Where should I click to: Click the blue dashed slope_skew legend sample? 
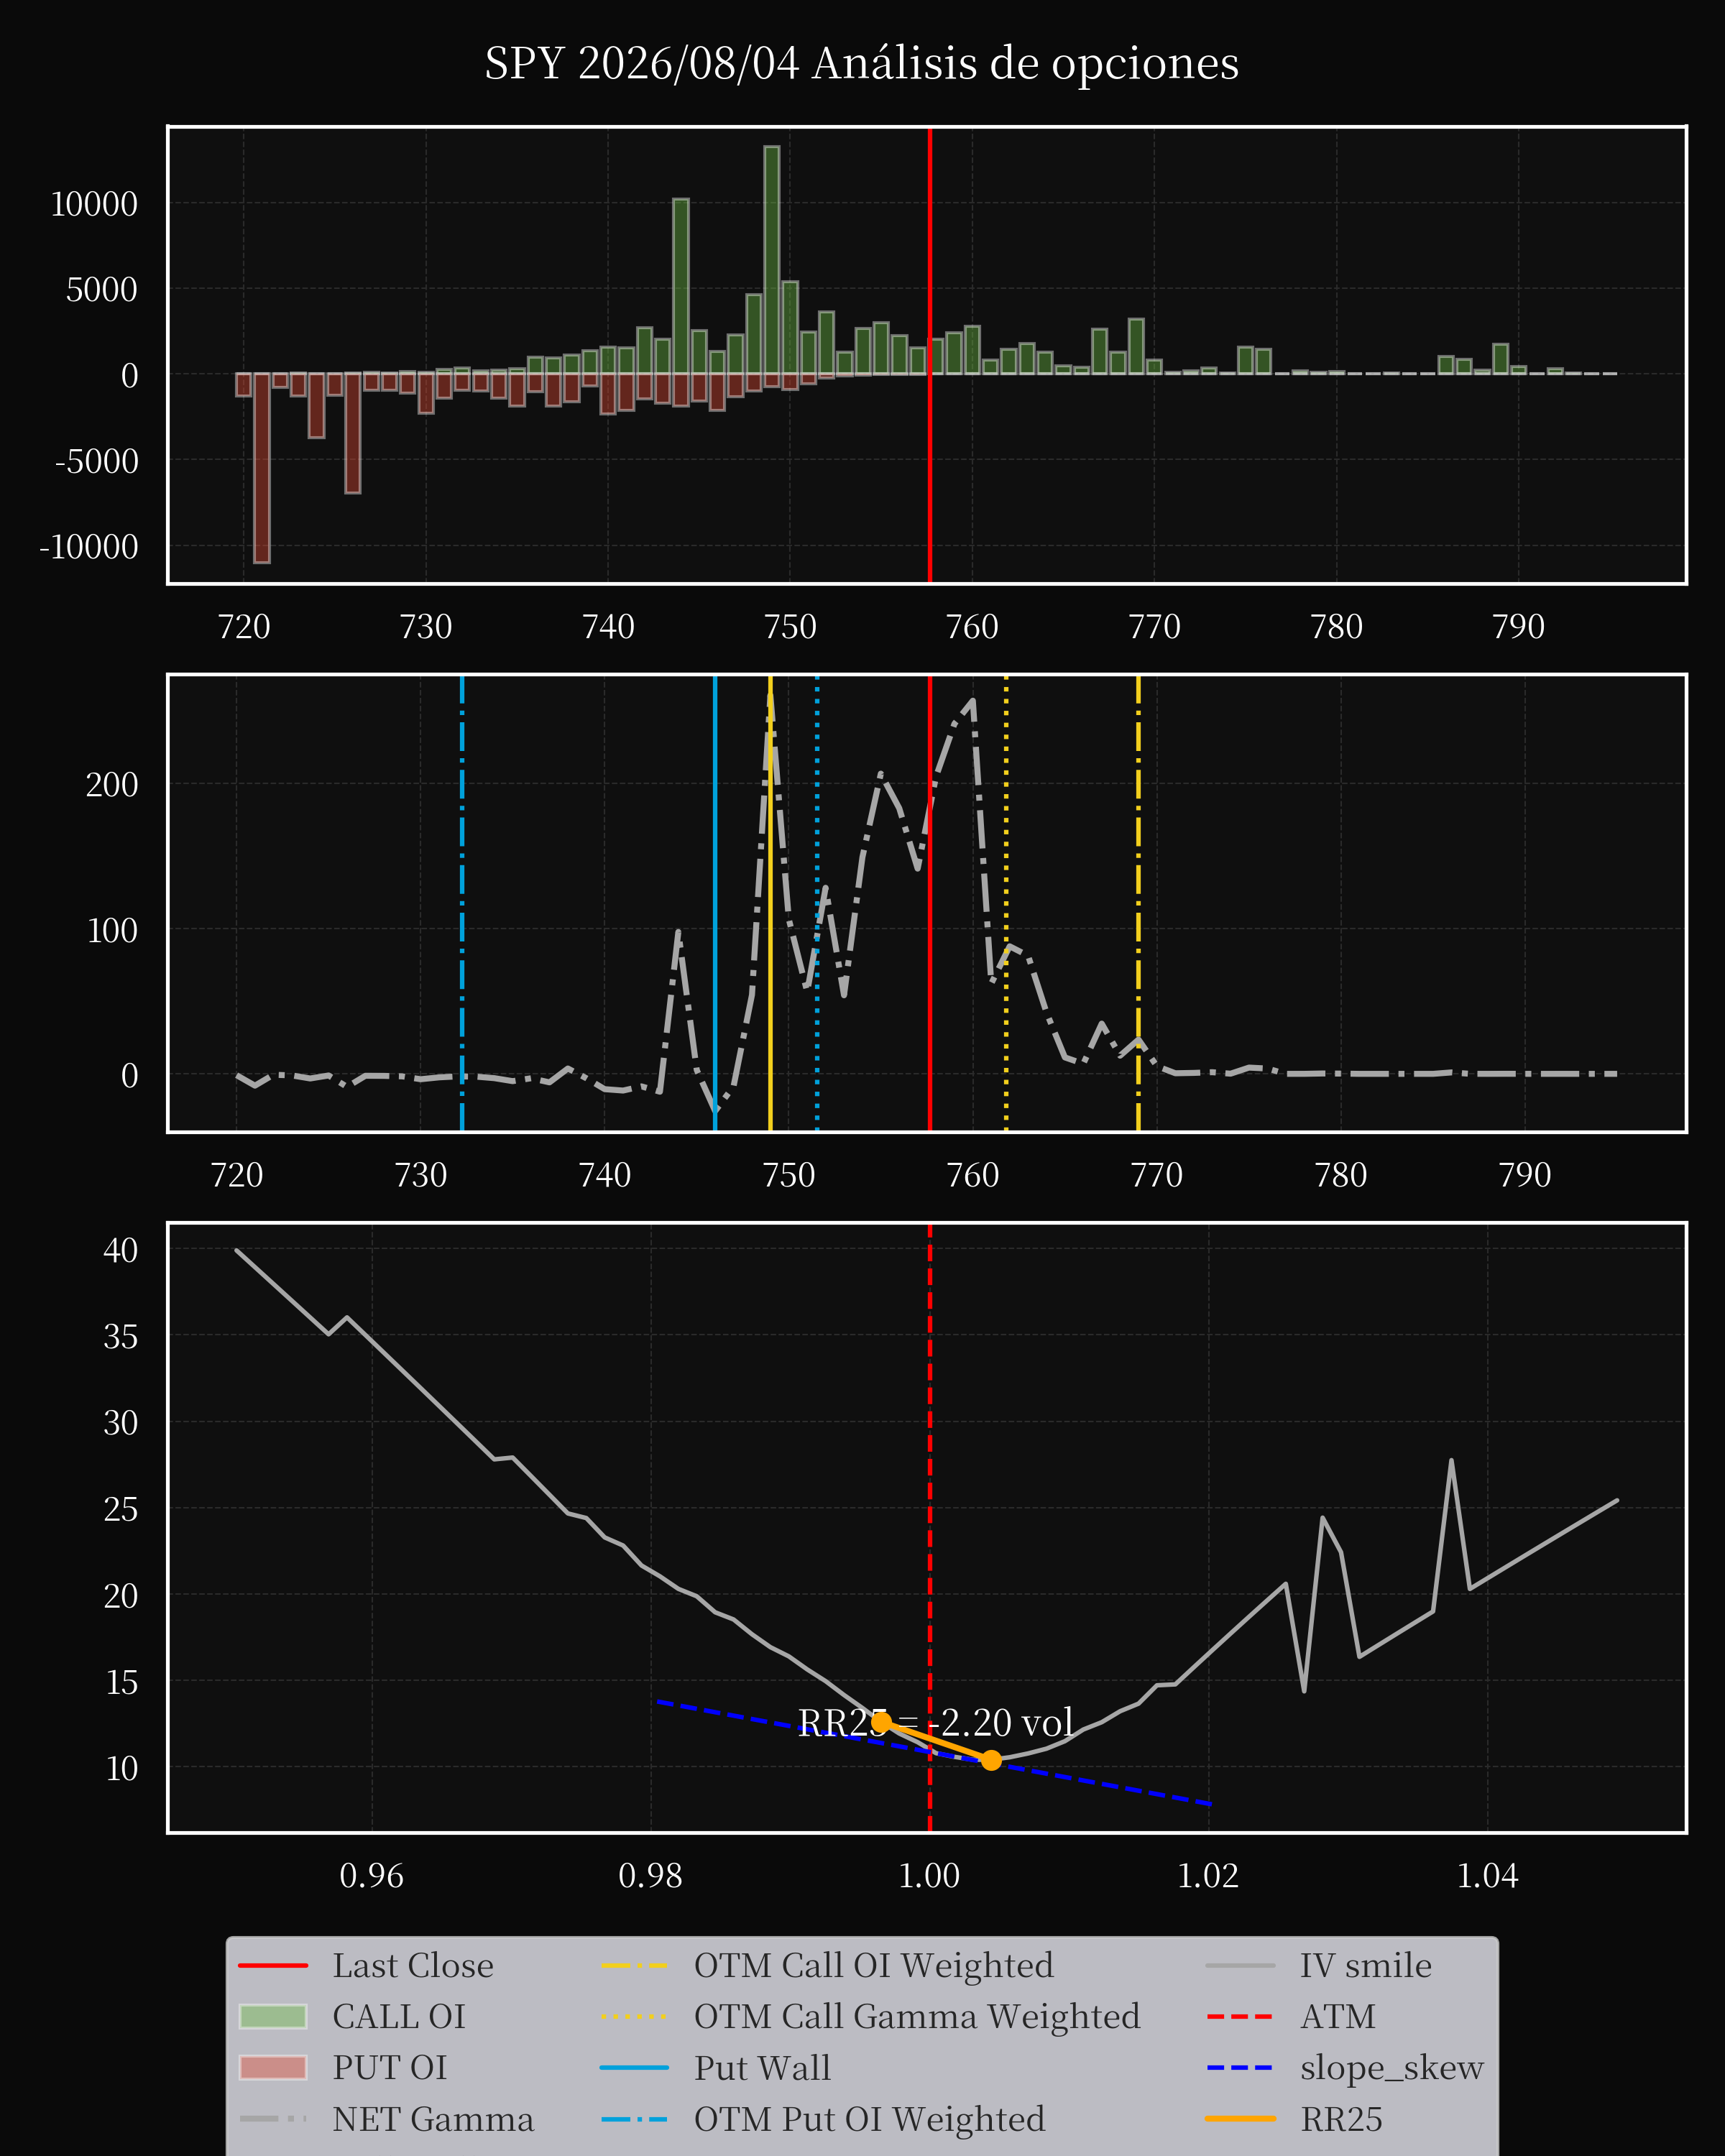[x=1240, y=2068]
